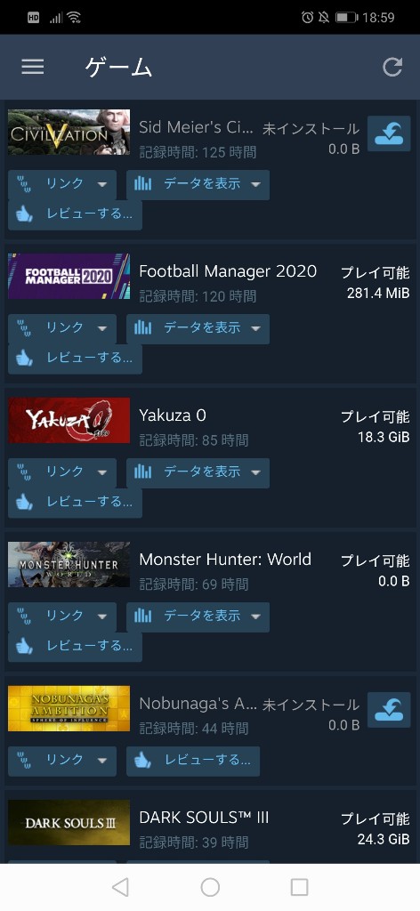Expand リンク dropdown under Yakuza 0
Image resolution: width=420 pixels, height=911 pixels.
(62, 472)
